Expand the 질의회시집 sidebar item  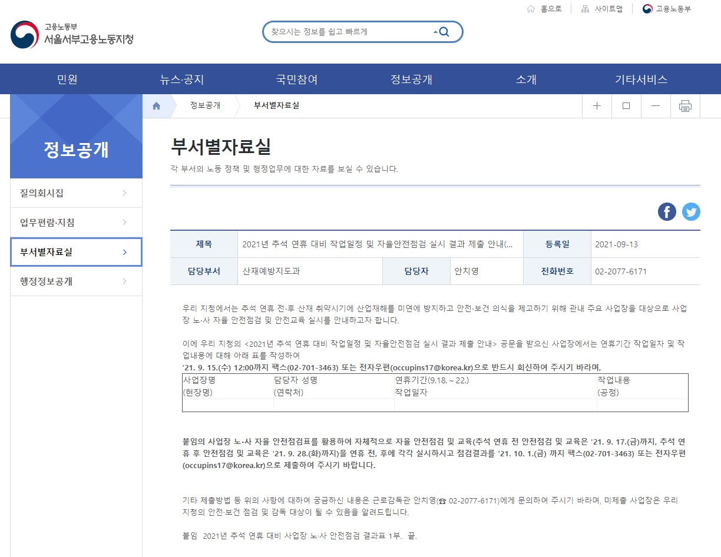[76, 193]
